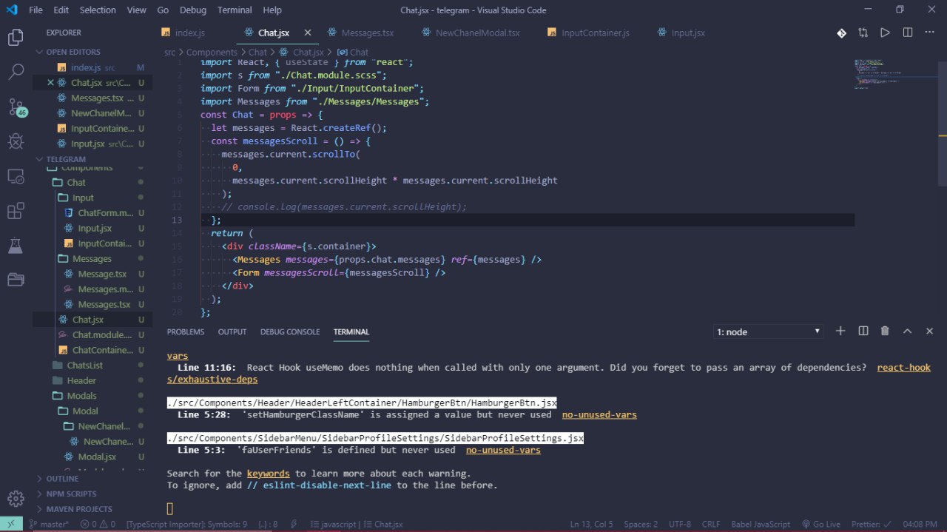Expand the Outline section
The image size is (947, 532).
(93, 479)
